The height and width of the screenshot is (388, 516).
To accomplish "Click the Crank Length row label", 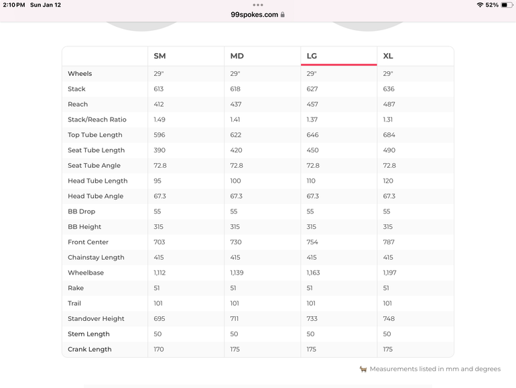I will pyautogui.click(x=89, y=349).
